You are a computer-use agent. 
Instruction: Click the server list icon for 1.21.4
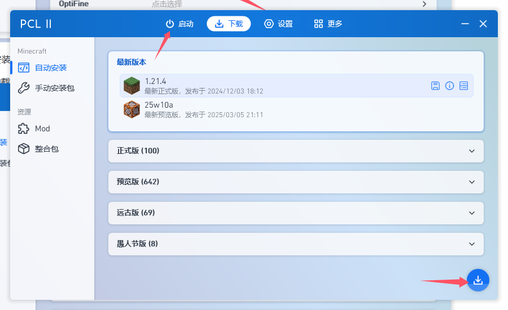[463, 86]
